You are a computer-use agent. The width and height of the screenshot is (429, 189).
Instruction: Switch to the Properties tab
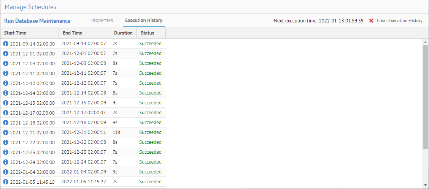click(x=102, y=20)
